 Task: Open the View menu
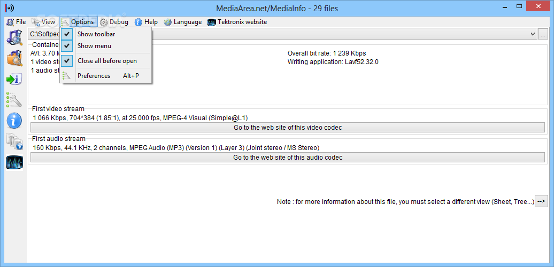pos(43,22)
